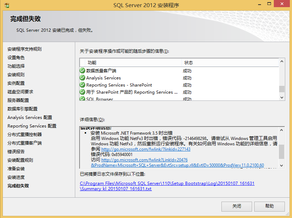Select the Reporting Services - SharePoint row text
The height and width of the screenshot is (218, 292).
click(119, 85)
